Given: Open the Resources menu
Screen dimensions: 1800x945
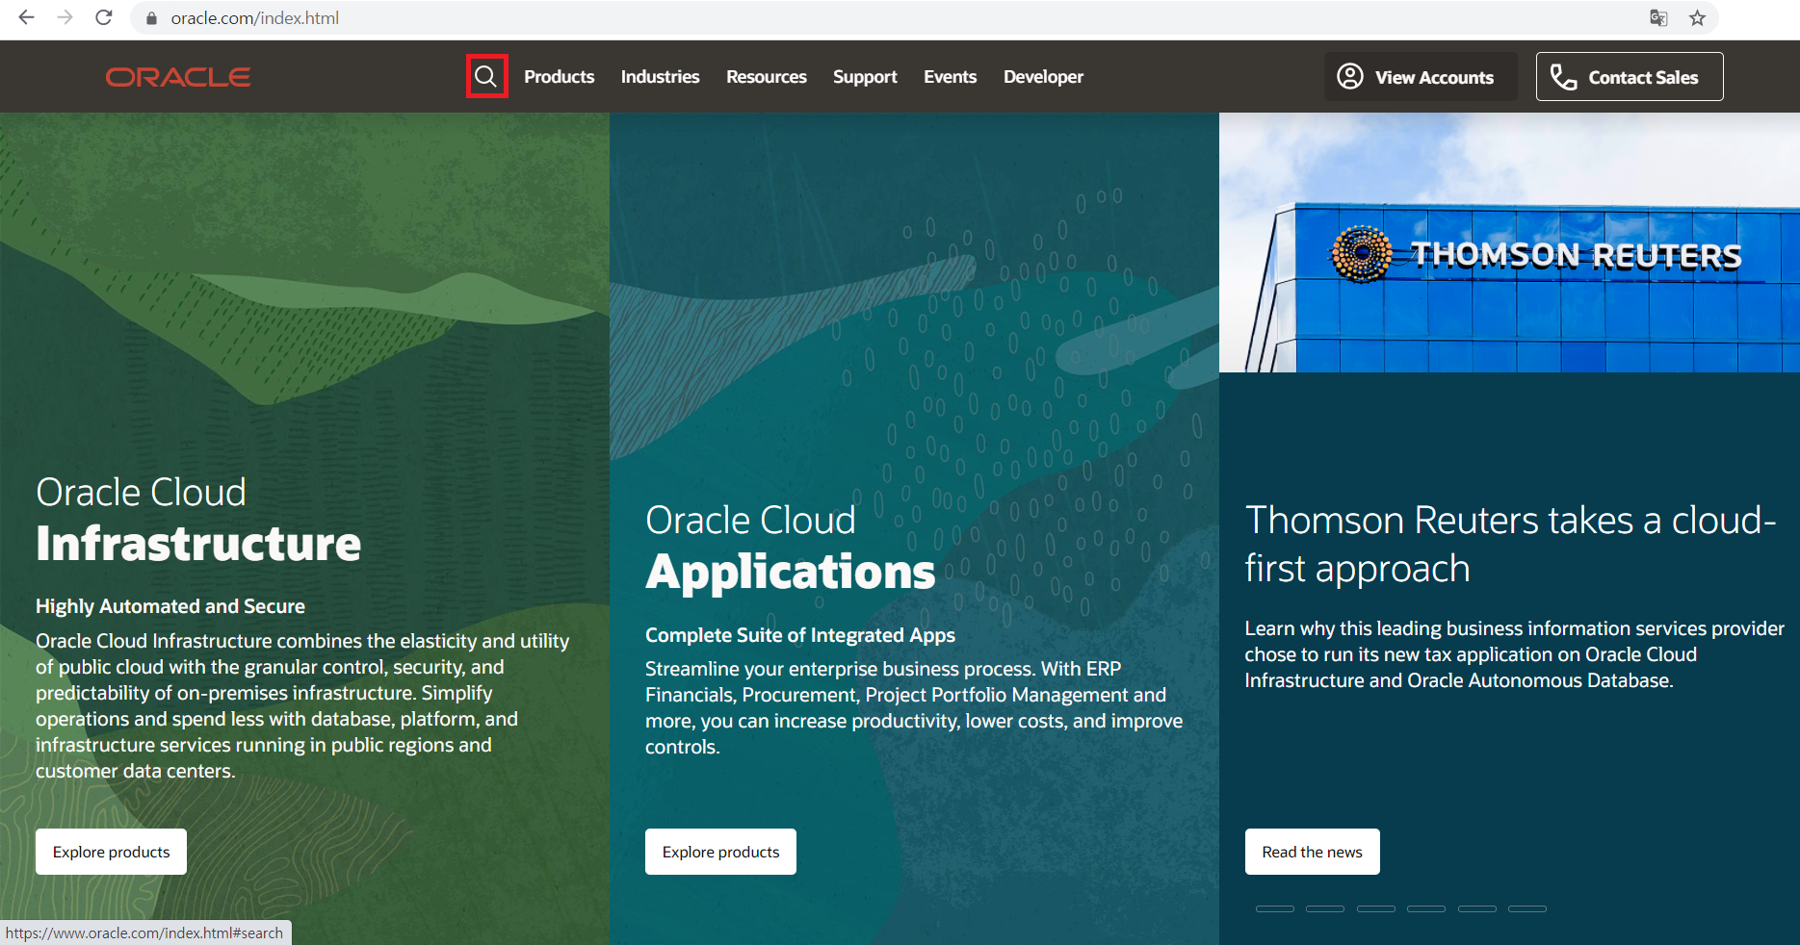Looking at the screenshot, I should click(x=767, y=77).
